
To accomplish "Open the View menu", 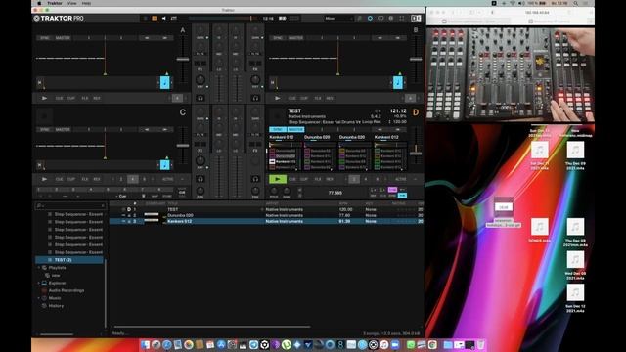I will pyautogui.click(x=71, y=3).
